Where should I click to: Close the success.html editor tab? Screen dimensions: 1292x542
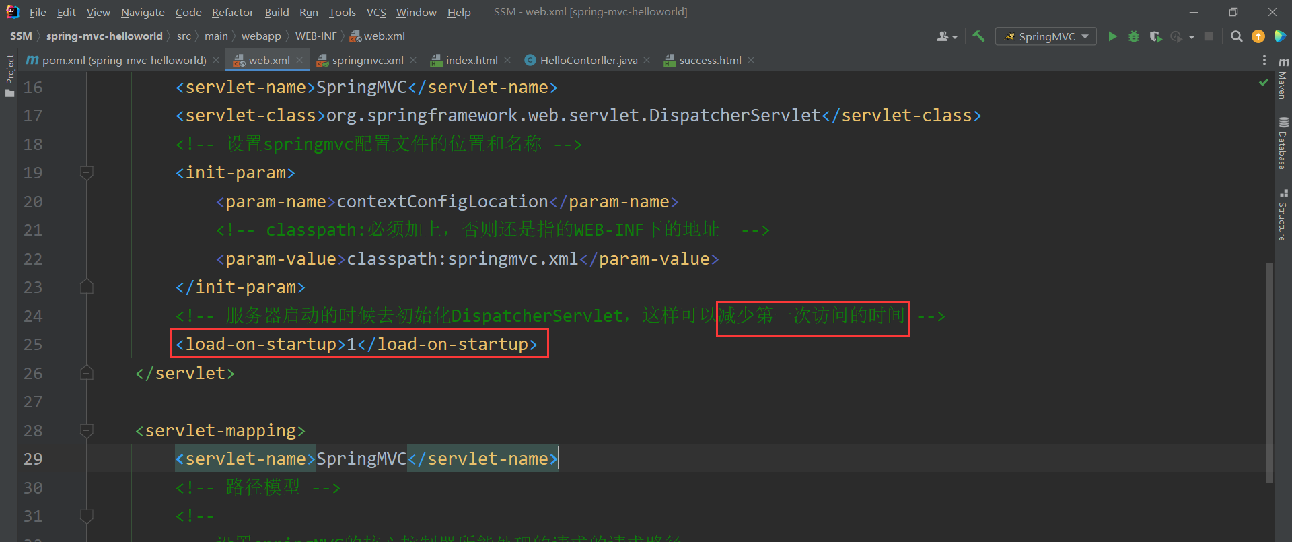pyautogui.click(x=751, y=60)
